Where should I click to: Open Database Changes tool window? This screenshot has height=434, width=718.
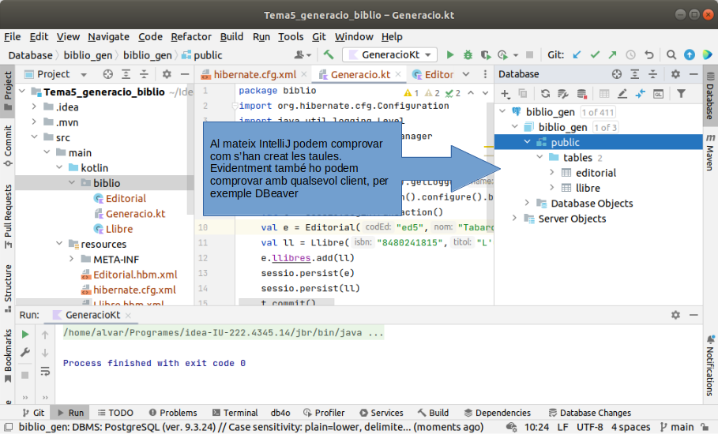(x=590, y=413)
